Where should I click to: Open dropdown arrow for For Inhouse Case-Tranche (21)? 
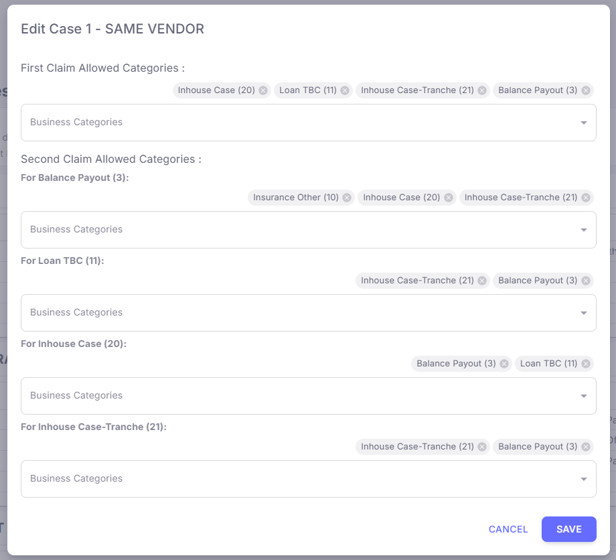point(583,479)
